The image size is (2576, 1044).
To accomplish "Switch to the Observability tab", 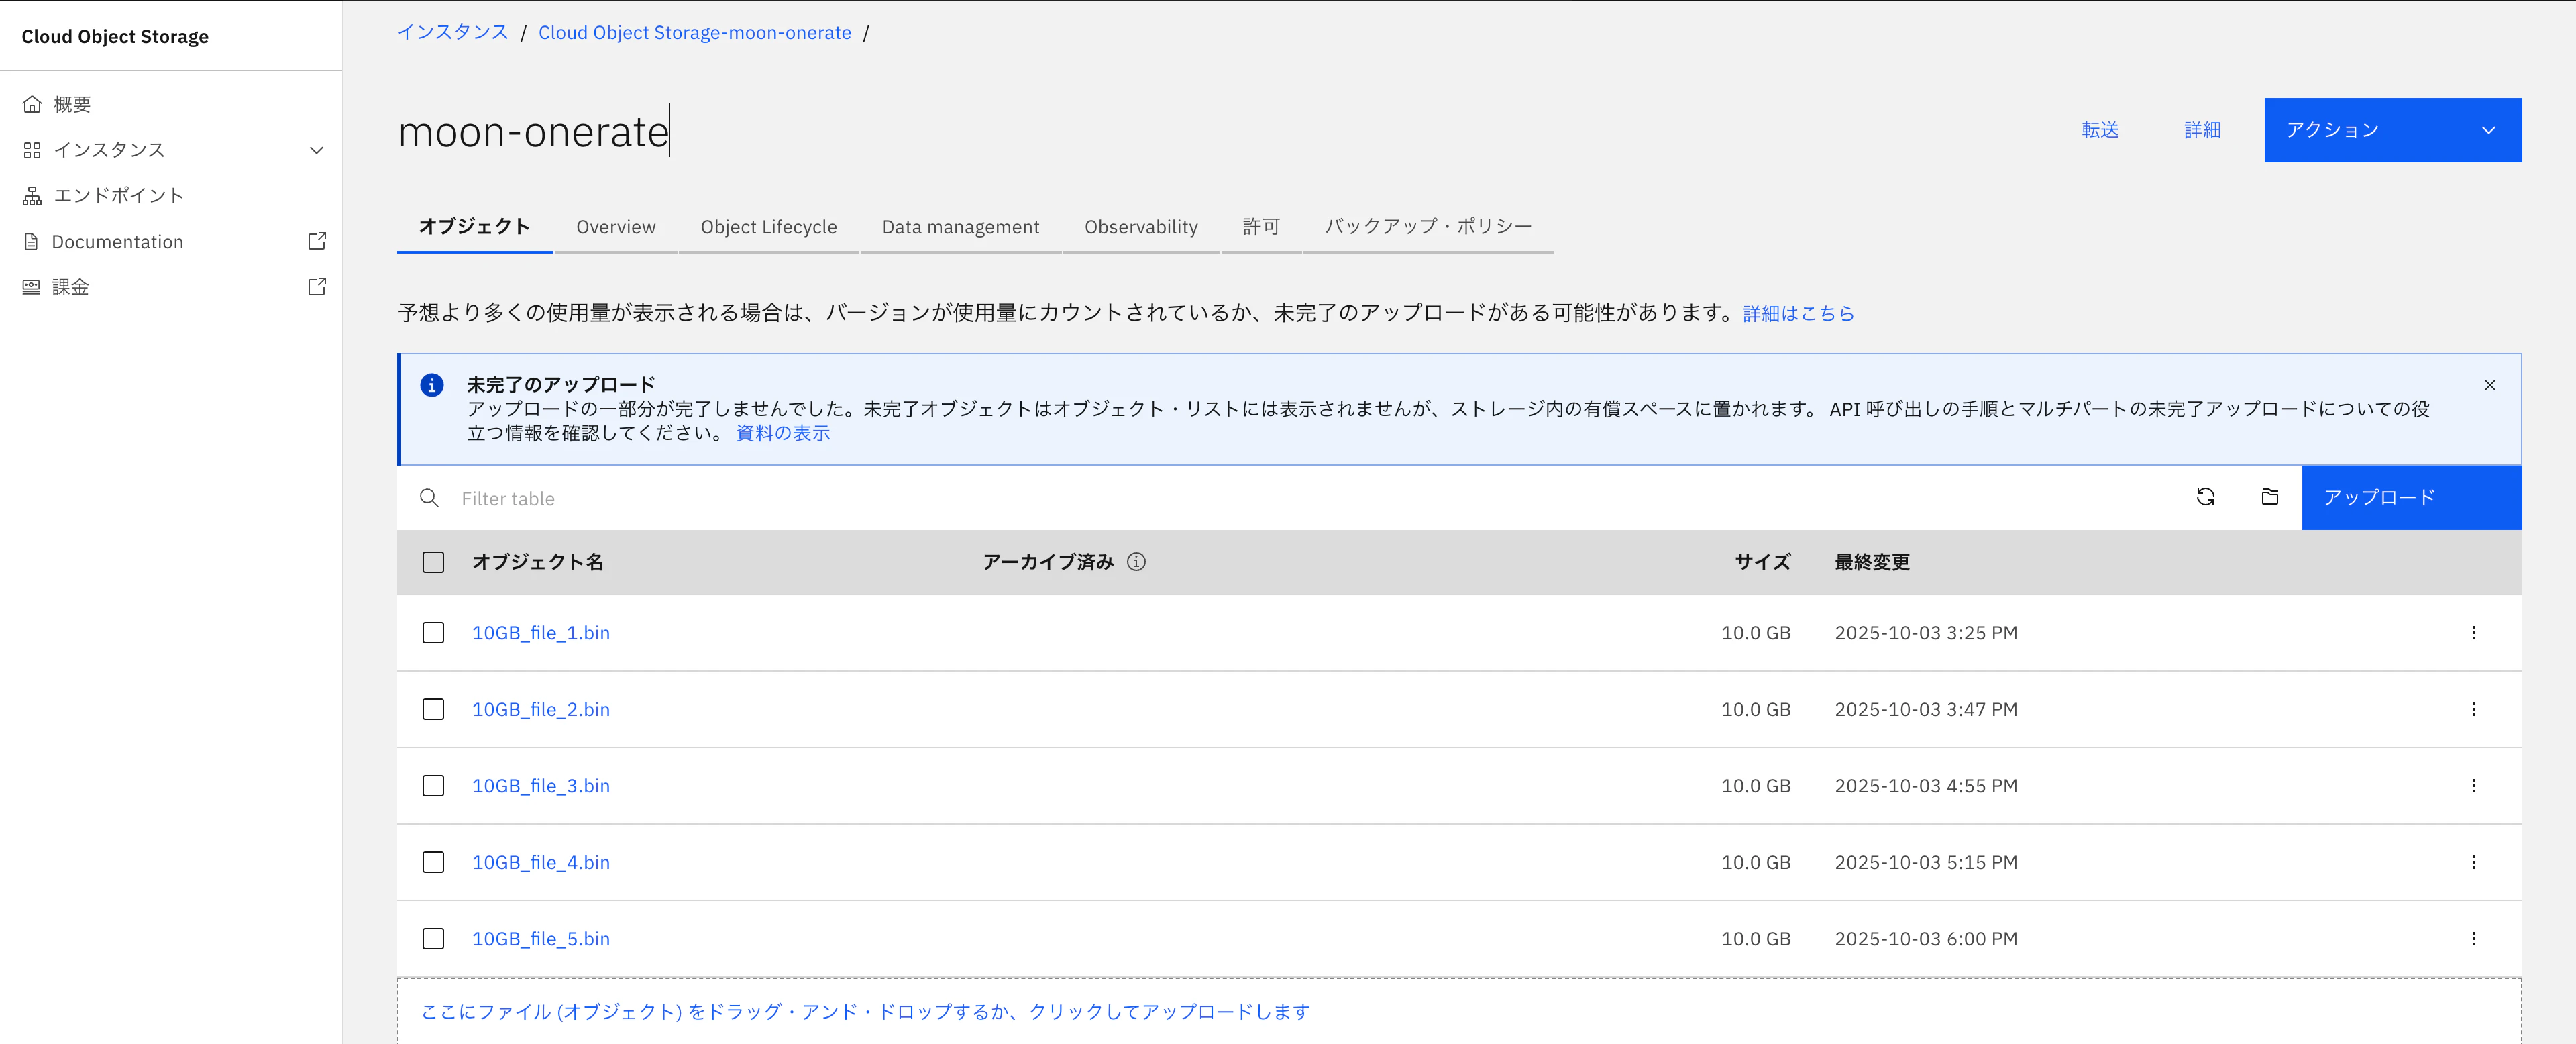I will (x=1141, y=227).
